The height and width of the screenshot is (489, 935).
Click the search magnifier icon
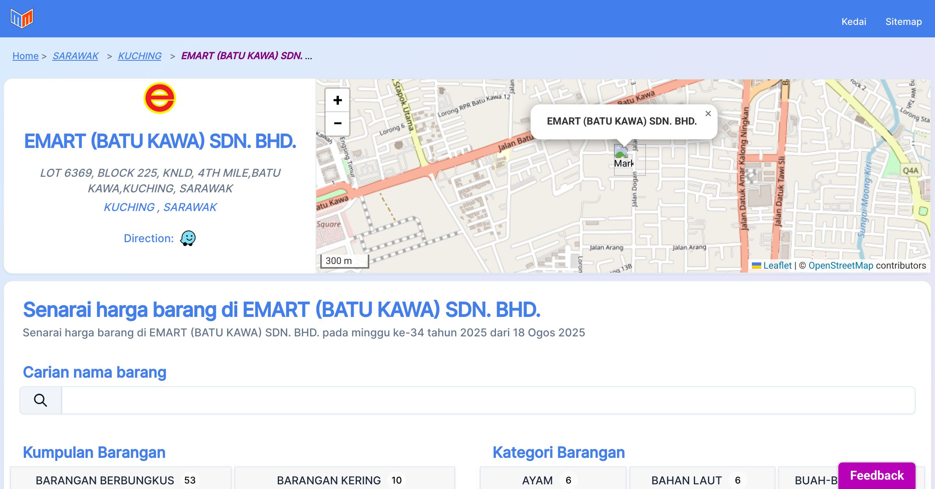[41, 400]
